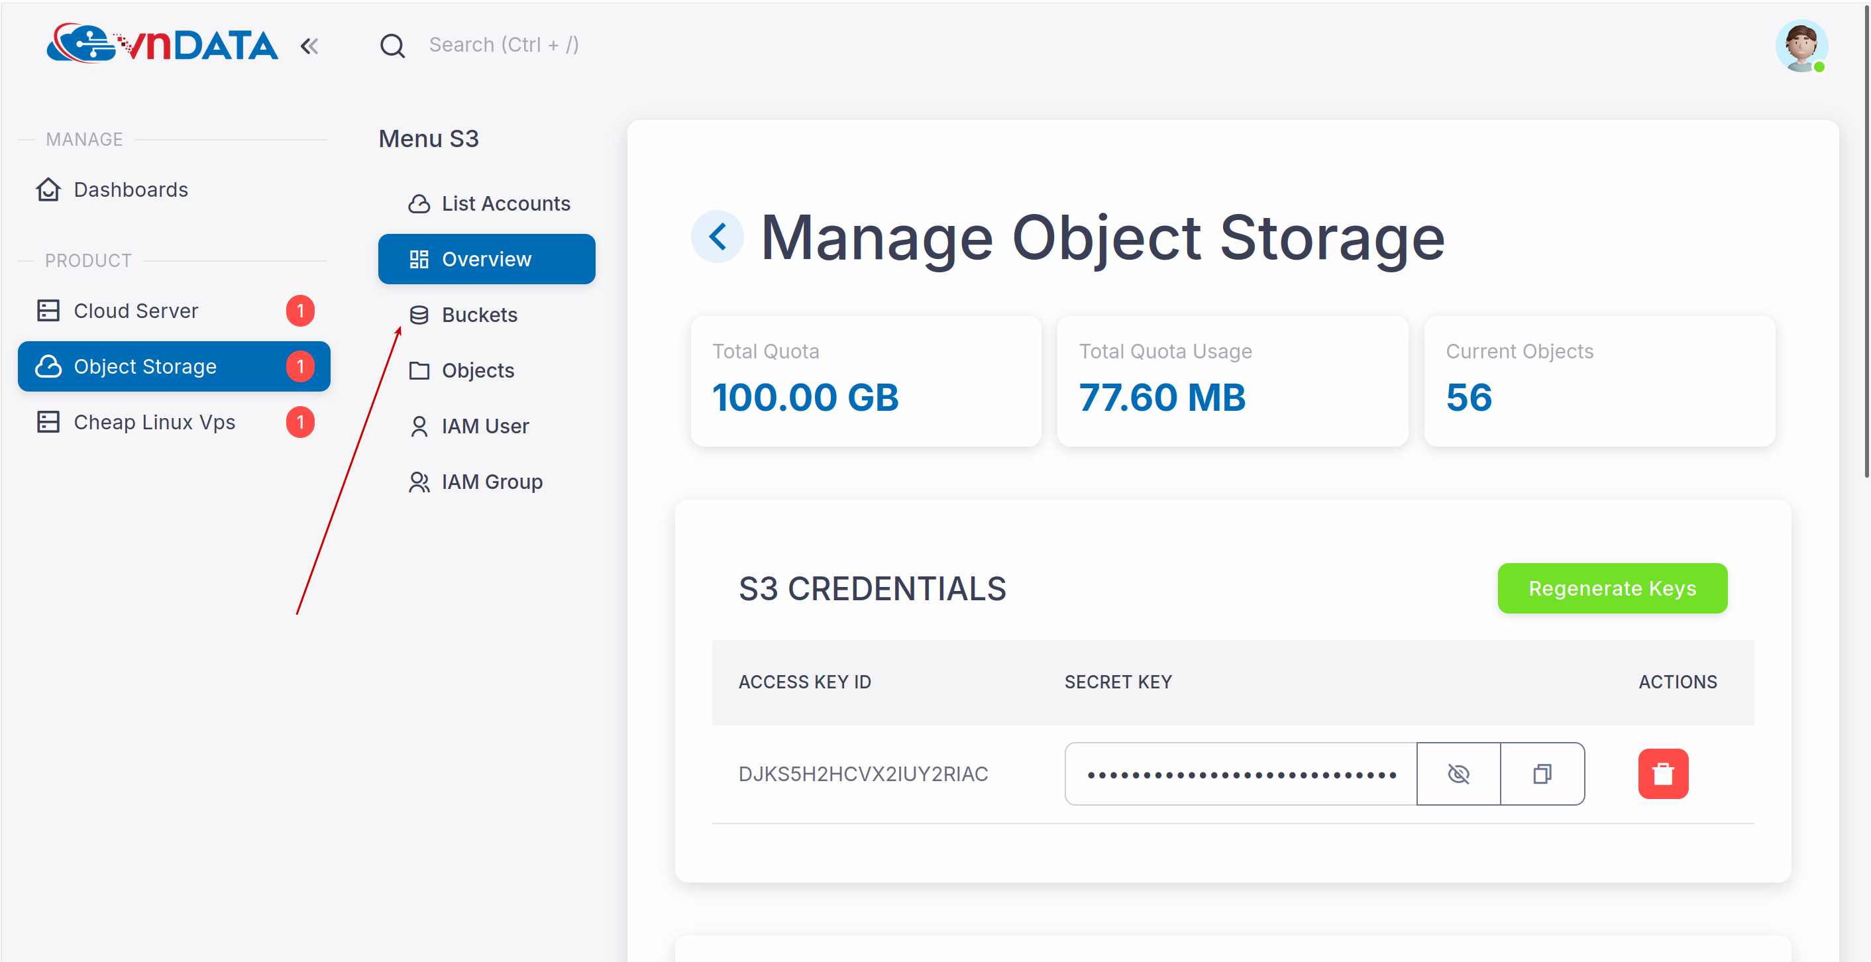Open the Buckets menu item
The height and width of the screenshot is (962, 1871).
(480, 315)
